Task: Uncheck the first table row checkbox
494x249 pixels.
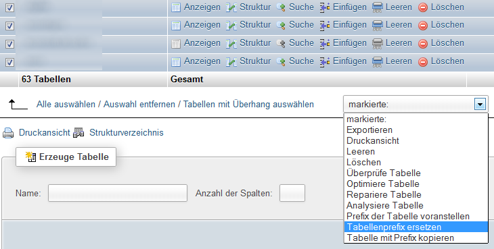Action: tap(9, 8)
